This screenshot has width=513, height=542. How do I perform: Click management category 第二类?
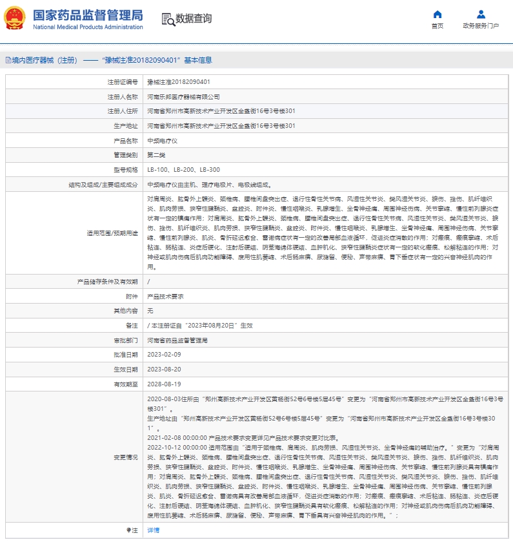tap(156, 155)
